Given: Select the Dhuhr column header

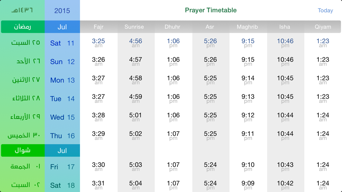Looking at the screenshot, I should (172, 27).
